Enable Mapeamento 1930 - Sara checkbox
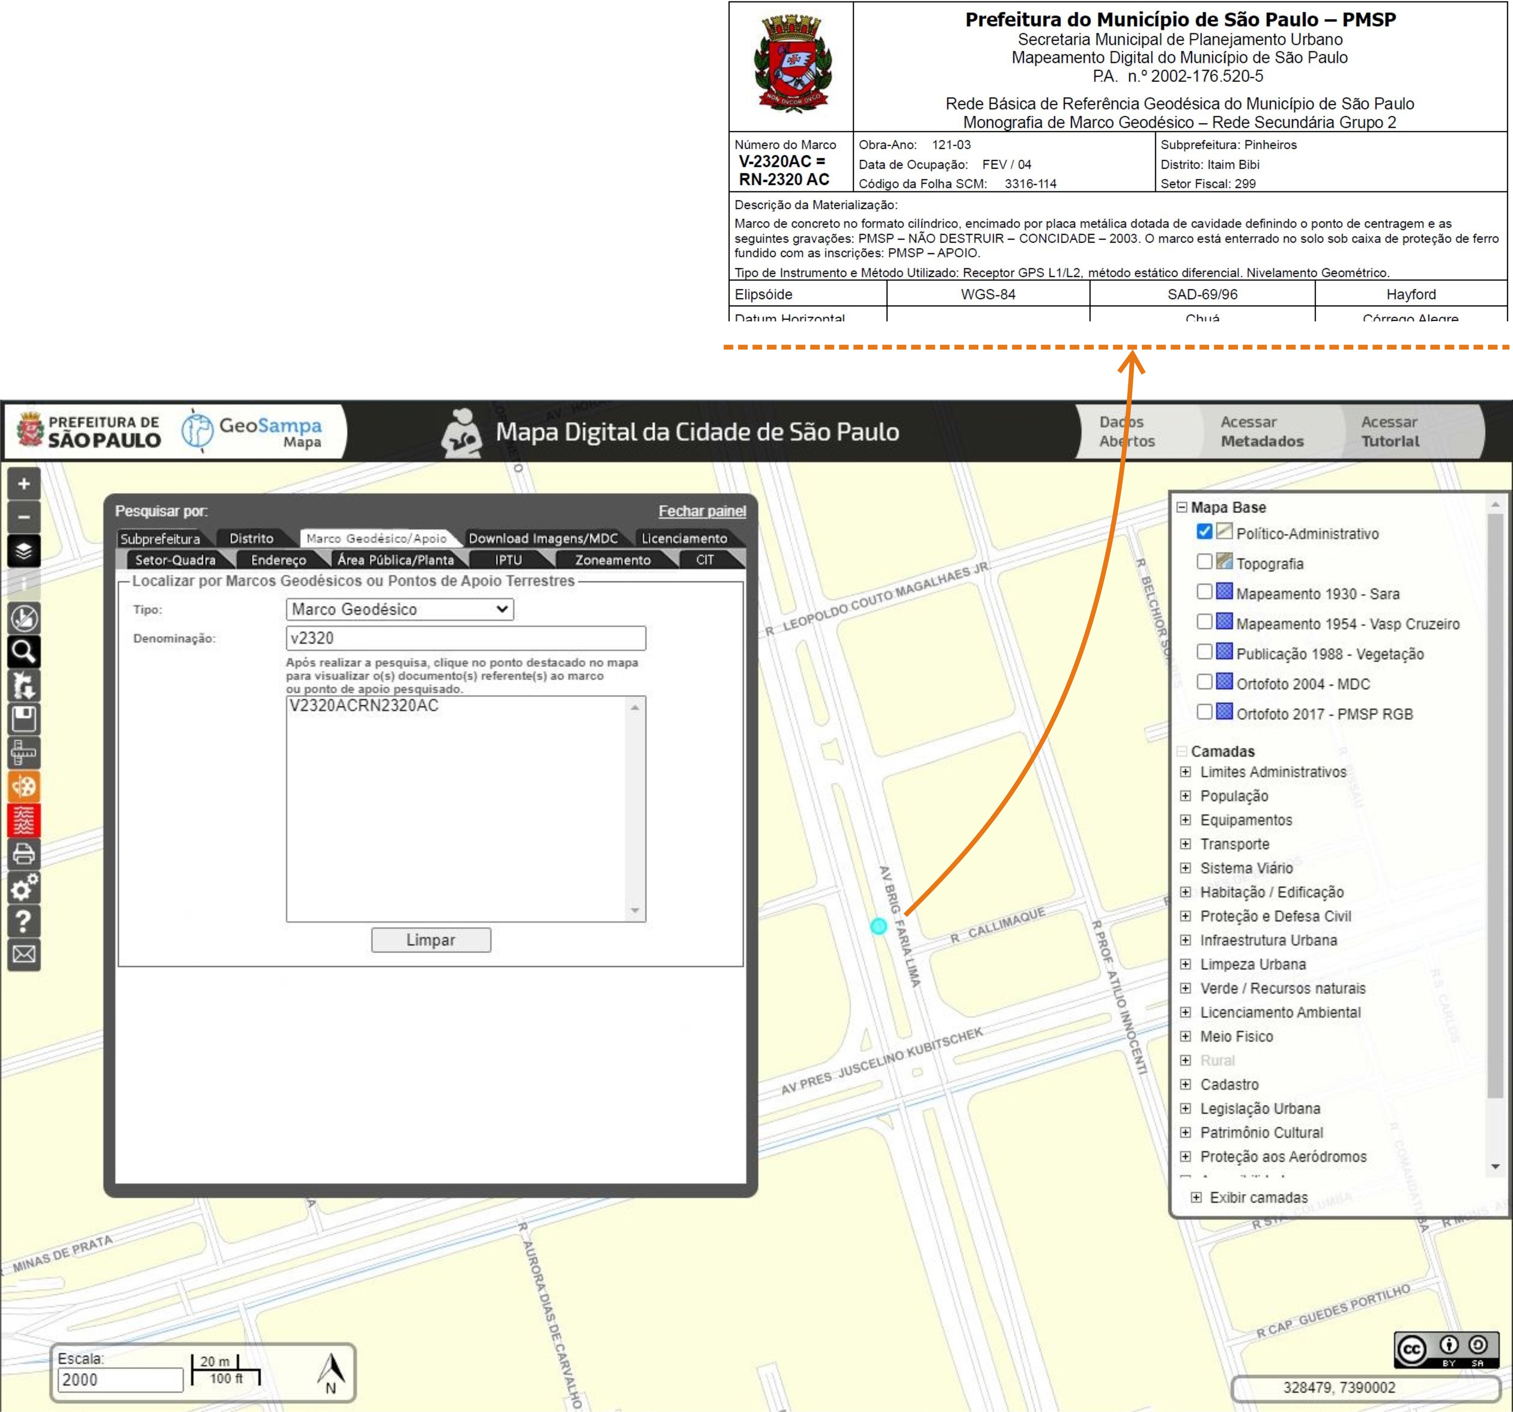 (x=1204, y=592)
